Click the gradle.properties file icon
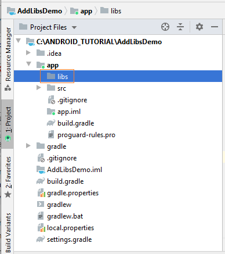The width and height of the screenshot is (225, 254). pyautogui.click(x=41, y=193)
